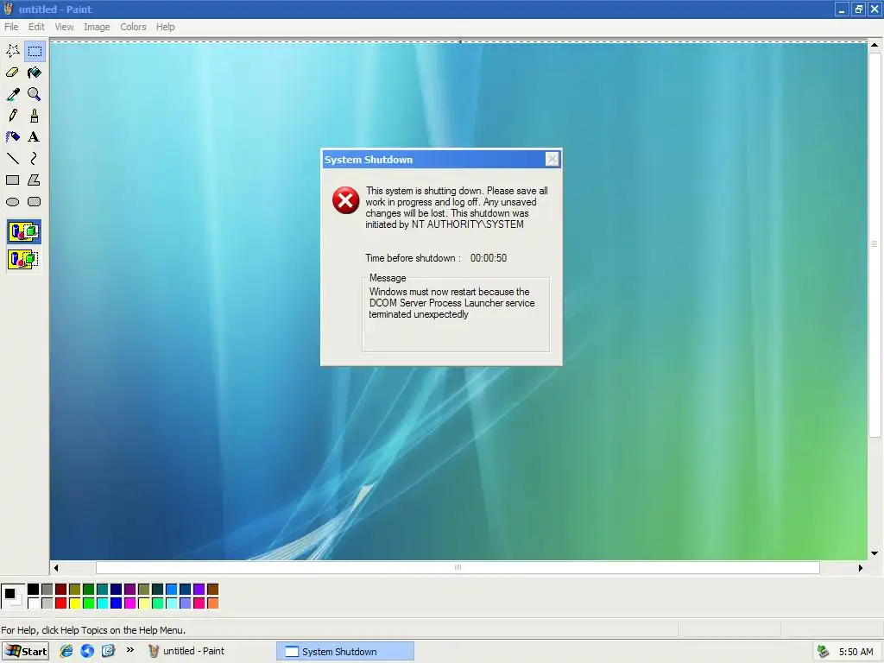Expand hidden quick launch items chevron
The image size is (884, 663).
[x=130, y=650]
